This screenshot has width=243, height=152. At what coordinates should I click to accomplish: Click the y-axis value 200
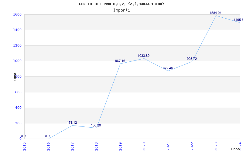coord(19,123)
